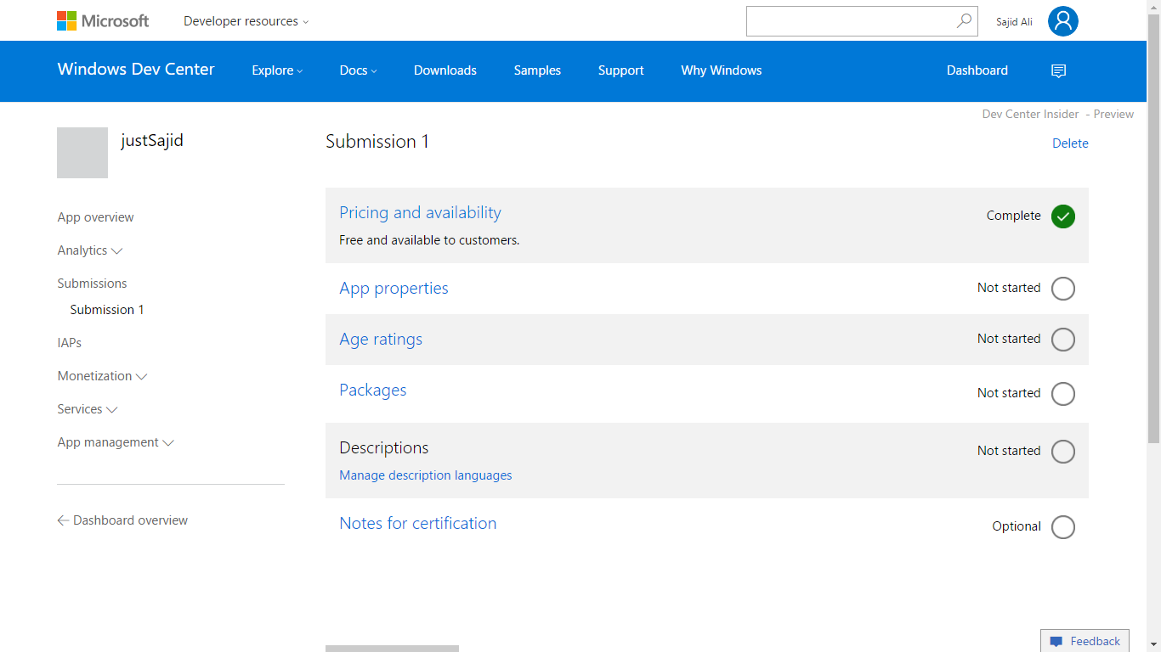This screenshot has width=1161, height=652.
Task: Open the feedback chat icon in header
Action: (x=1058, y=70)
